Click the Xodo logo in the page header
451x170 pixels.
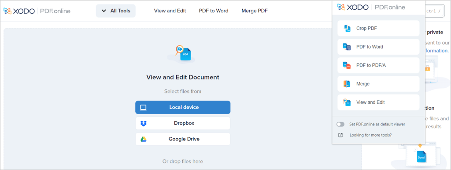37,11
